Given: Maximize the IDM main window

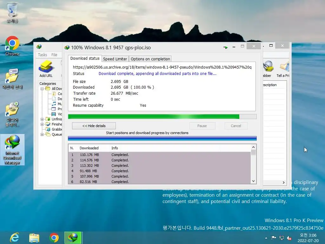Looking at the screenshot, I should pyautogui.click(x=271, y=45).
